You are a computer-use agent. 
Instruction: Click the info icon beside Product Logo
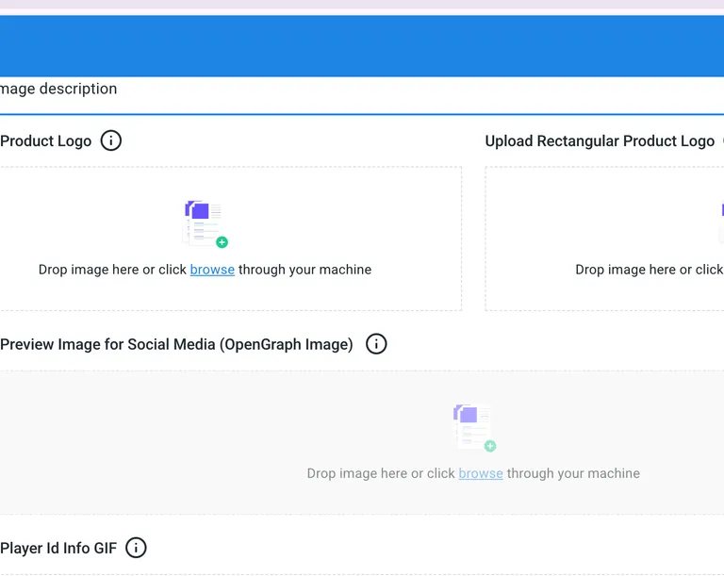coord(111,141)
